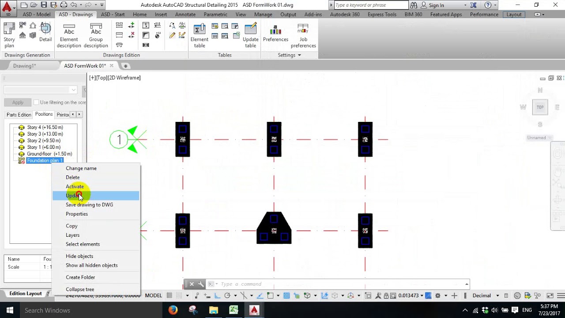Click the house outline icon in Drawings Generation

click(33, 26)
